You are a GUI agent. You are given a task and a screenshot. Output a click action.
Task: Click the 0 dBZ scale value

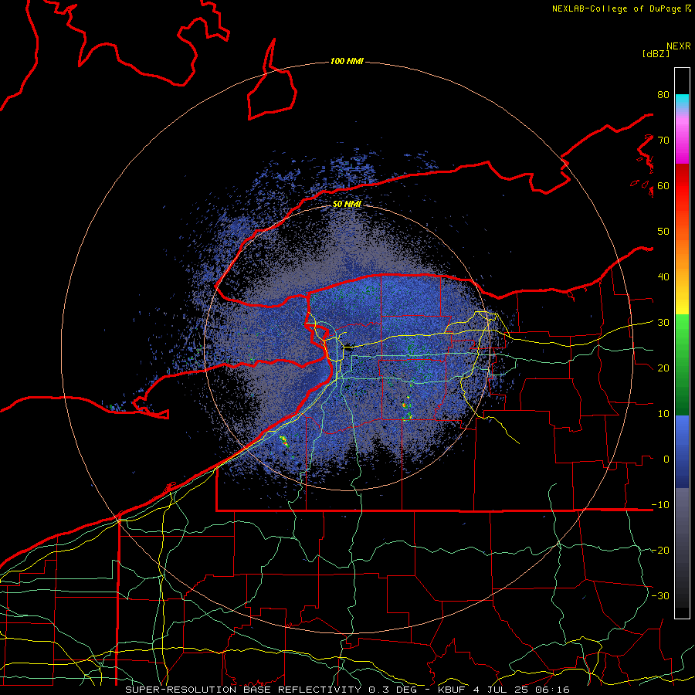point(666,459)
